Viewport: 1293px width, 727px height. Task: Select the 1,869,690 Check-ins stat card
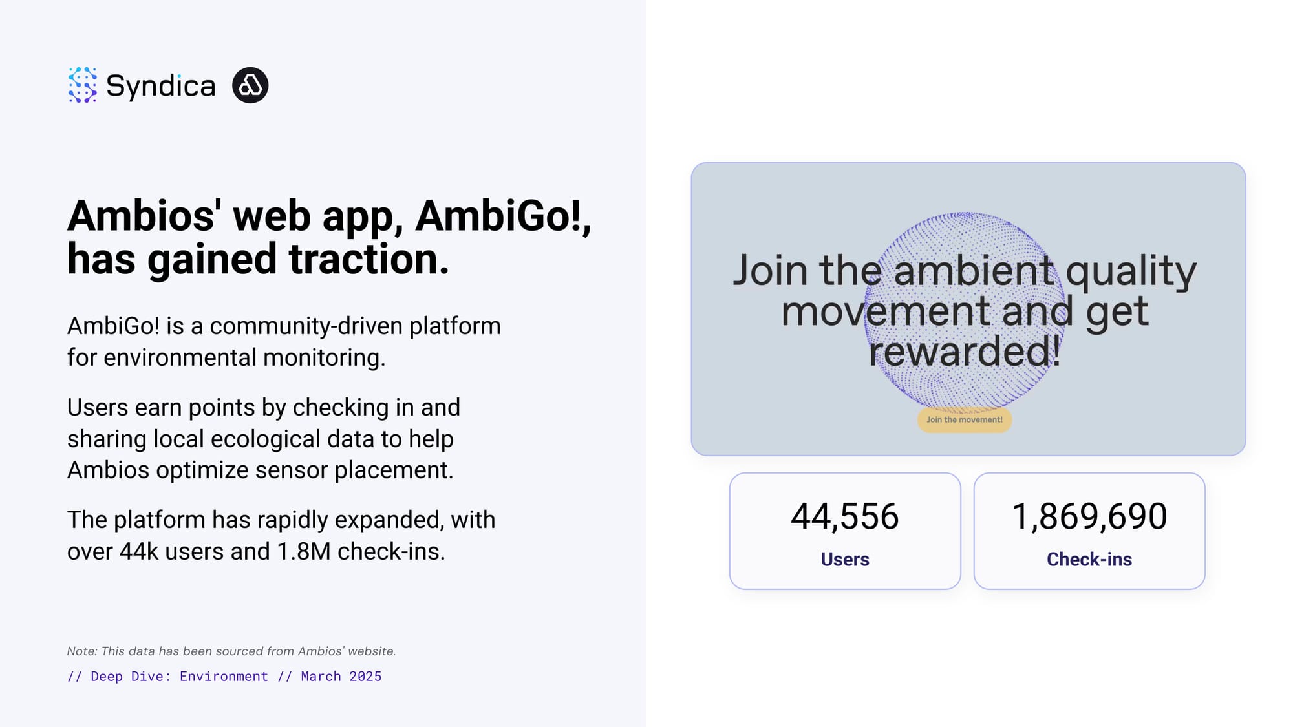(1089, 531)
